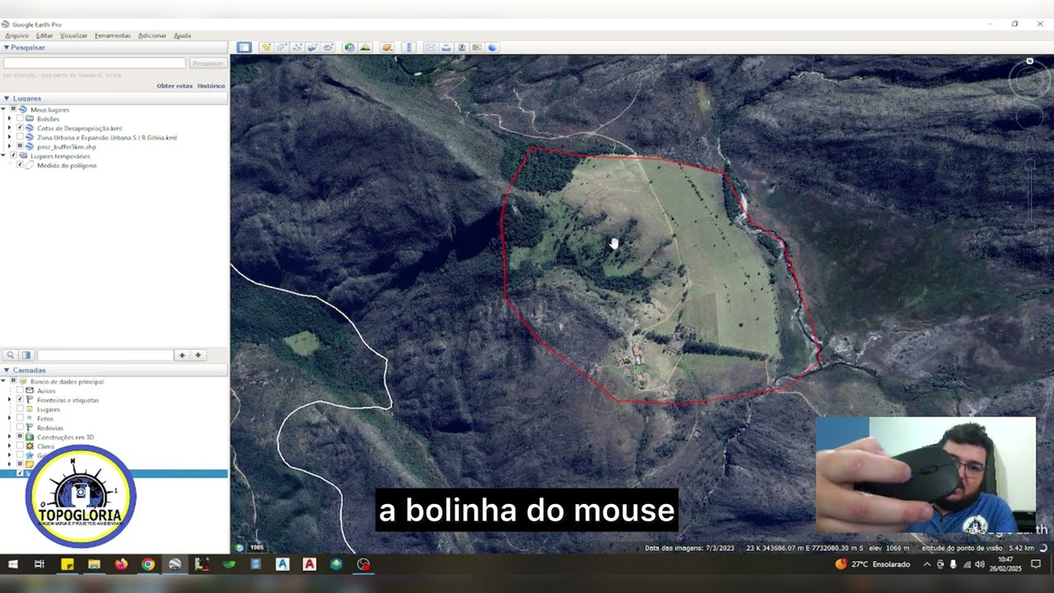1054x593 pixels.
Task: Click the Windows Start button
Action: pos(13,564)
